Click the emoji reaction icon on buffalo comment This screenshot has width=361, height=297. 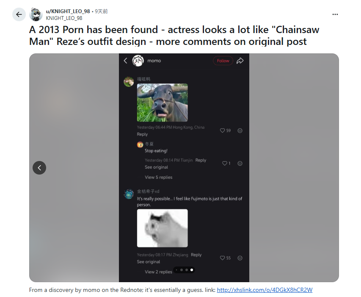pos(240,130)
